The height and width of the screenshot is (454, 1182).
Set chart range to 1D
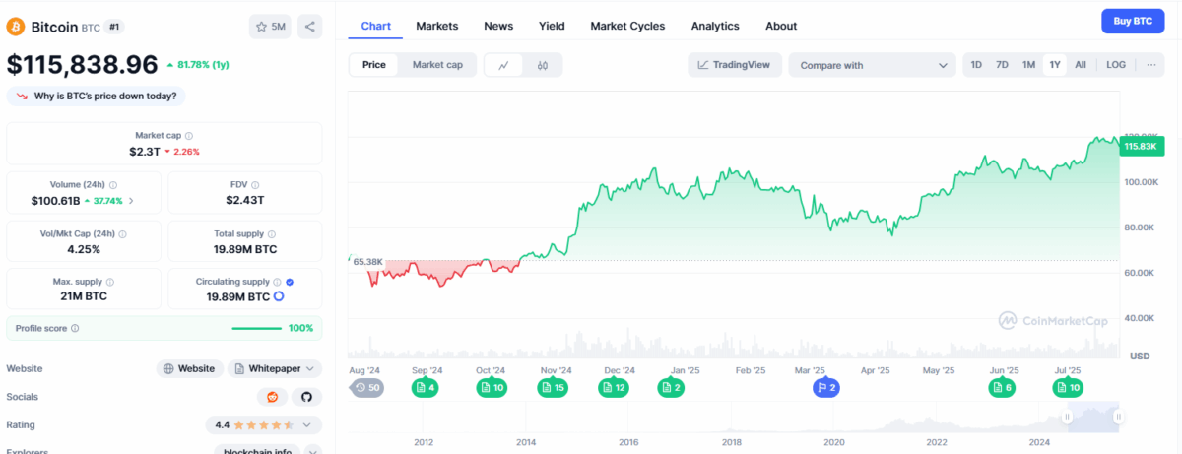(976, 65)
